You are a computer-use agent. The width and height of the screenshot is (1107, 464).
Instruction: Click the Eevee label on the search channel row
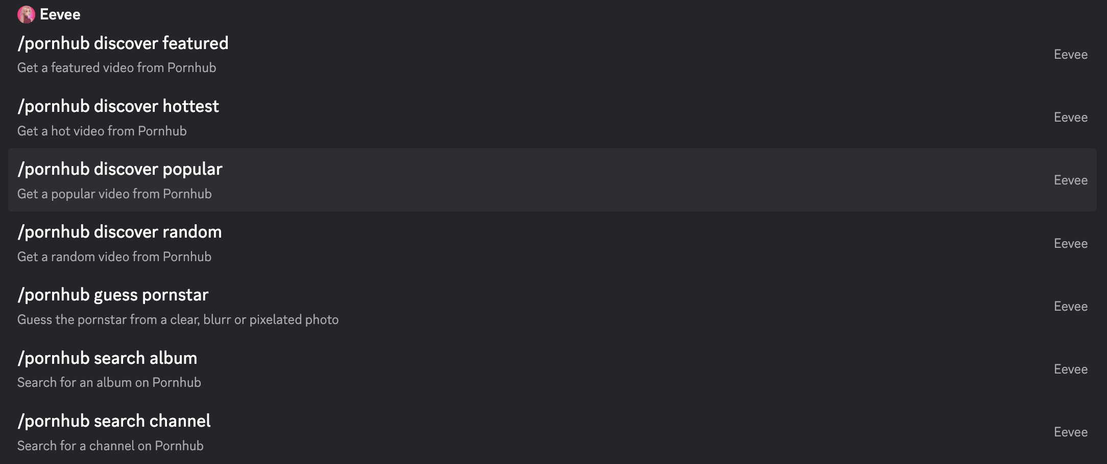[1071, 432]
